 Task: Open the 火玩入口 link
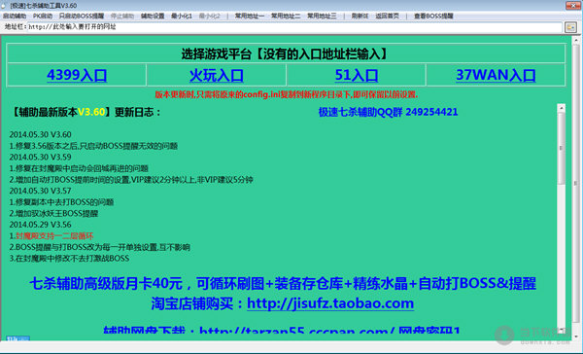tap(217, 75)
